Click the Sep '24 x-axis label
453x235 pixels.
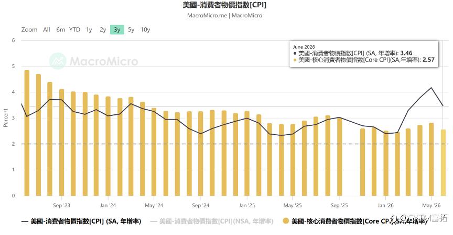[x=200, y=205]
